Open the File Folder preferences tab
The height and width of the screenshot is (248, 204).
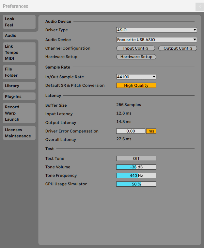point(19,72)
